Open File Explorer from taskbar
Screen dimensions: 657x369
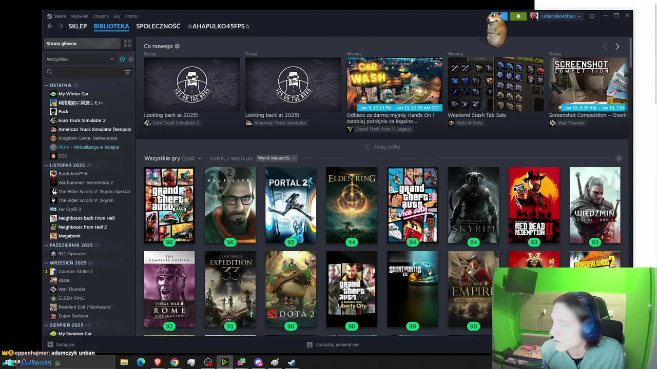(124, 362)
